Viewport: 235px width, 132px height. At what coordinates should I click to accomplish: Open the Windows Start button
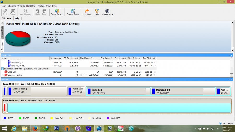click(x=4, y=129)
